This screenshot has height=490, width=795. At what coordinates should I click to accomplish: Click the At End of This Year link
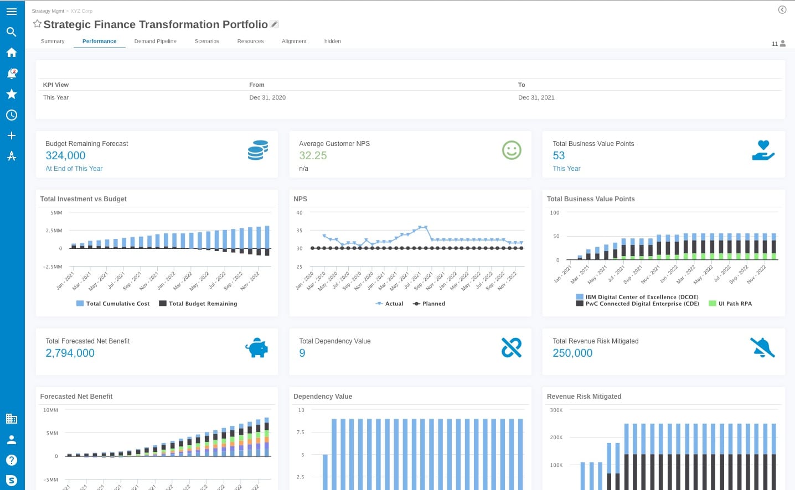click(74, 169)
